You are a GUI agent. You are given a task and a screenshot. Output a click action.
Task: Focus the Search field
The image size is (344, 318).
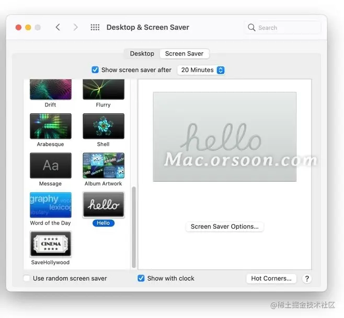pyautogui.click(x=282, y=28)
